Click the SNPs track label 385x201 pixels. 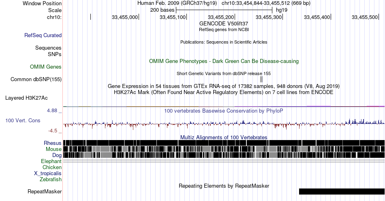coord(55,54)
